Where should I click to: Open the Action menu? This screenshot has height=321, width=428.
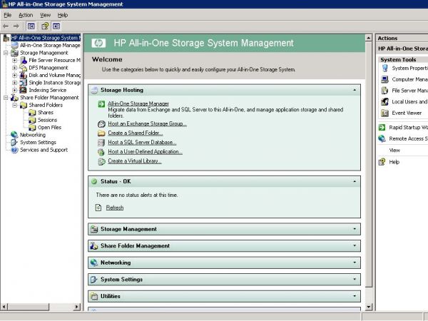coord(26,14)
